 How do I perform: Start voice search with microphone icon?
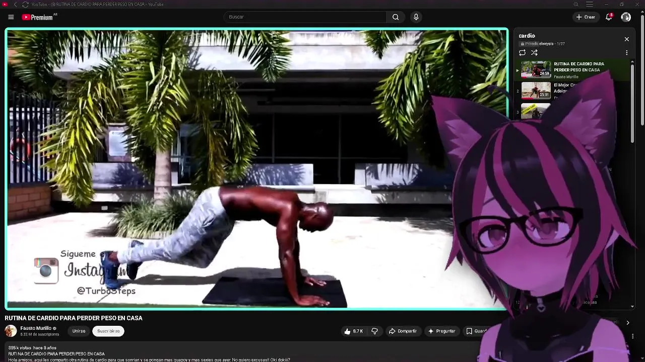(x=416, y=17)
